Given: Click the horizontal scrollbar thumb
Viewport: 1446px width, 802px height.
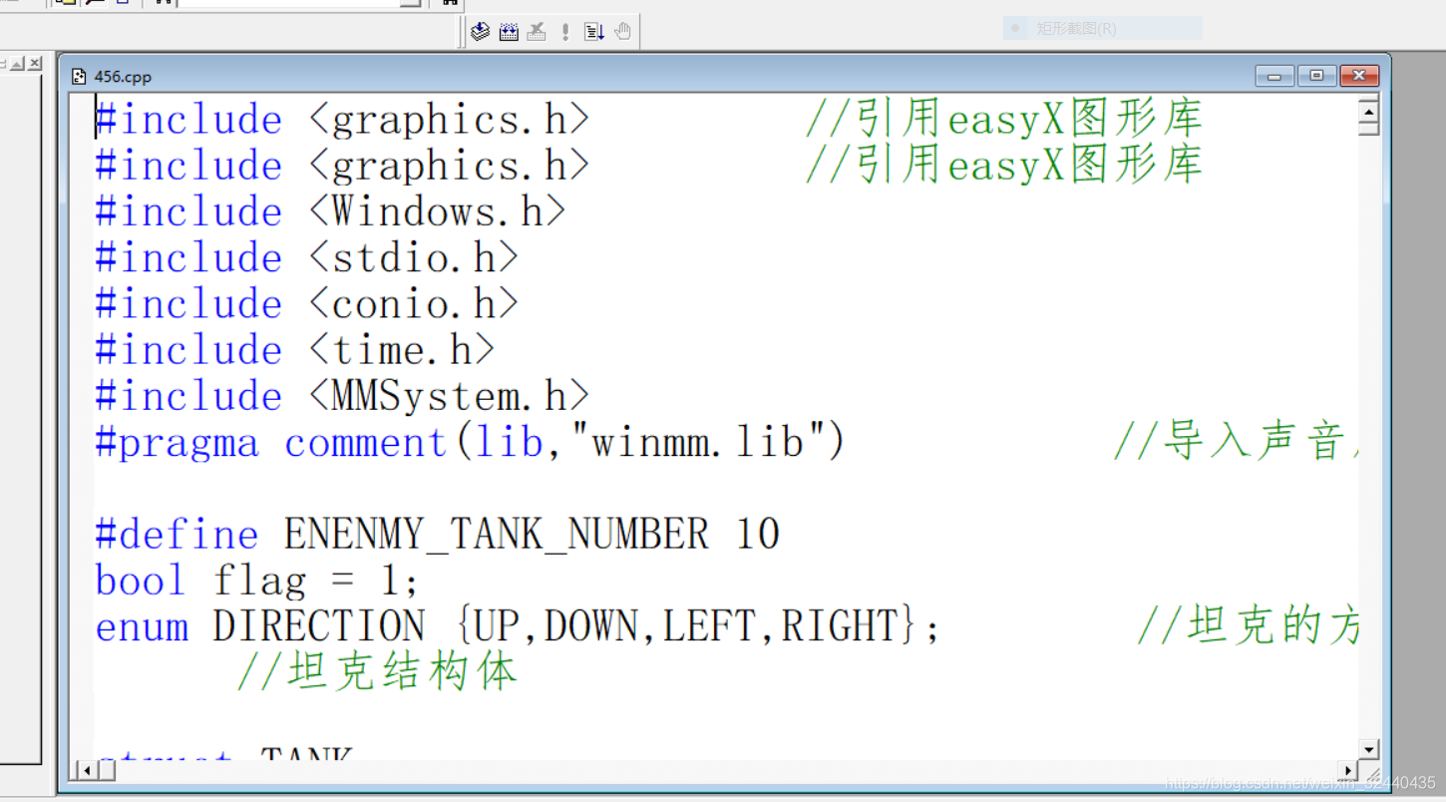Looking at the screenshot, I should 106,770.
